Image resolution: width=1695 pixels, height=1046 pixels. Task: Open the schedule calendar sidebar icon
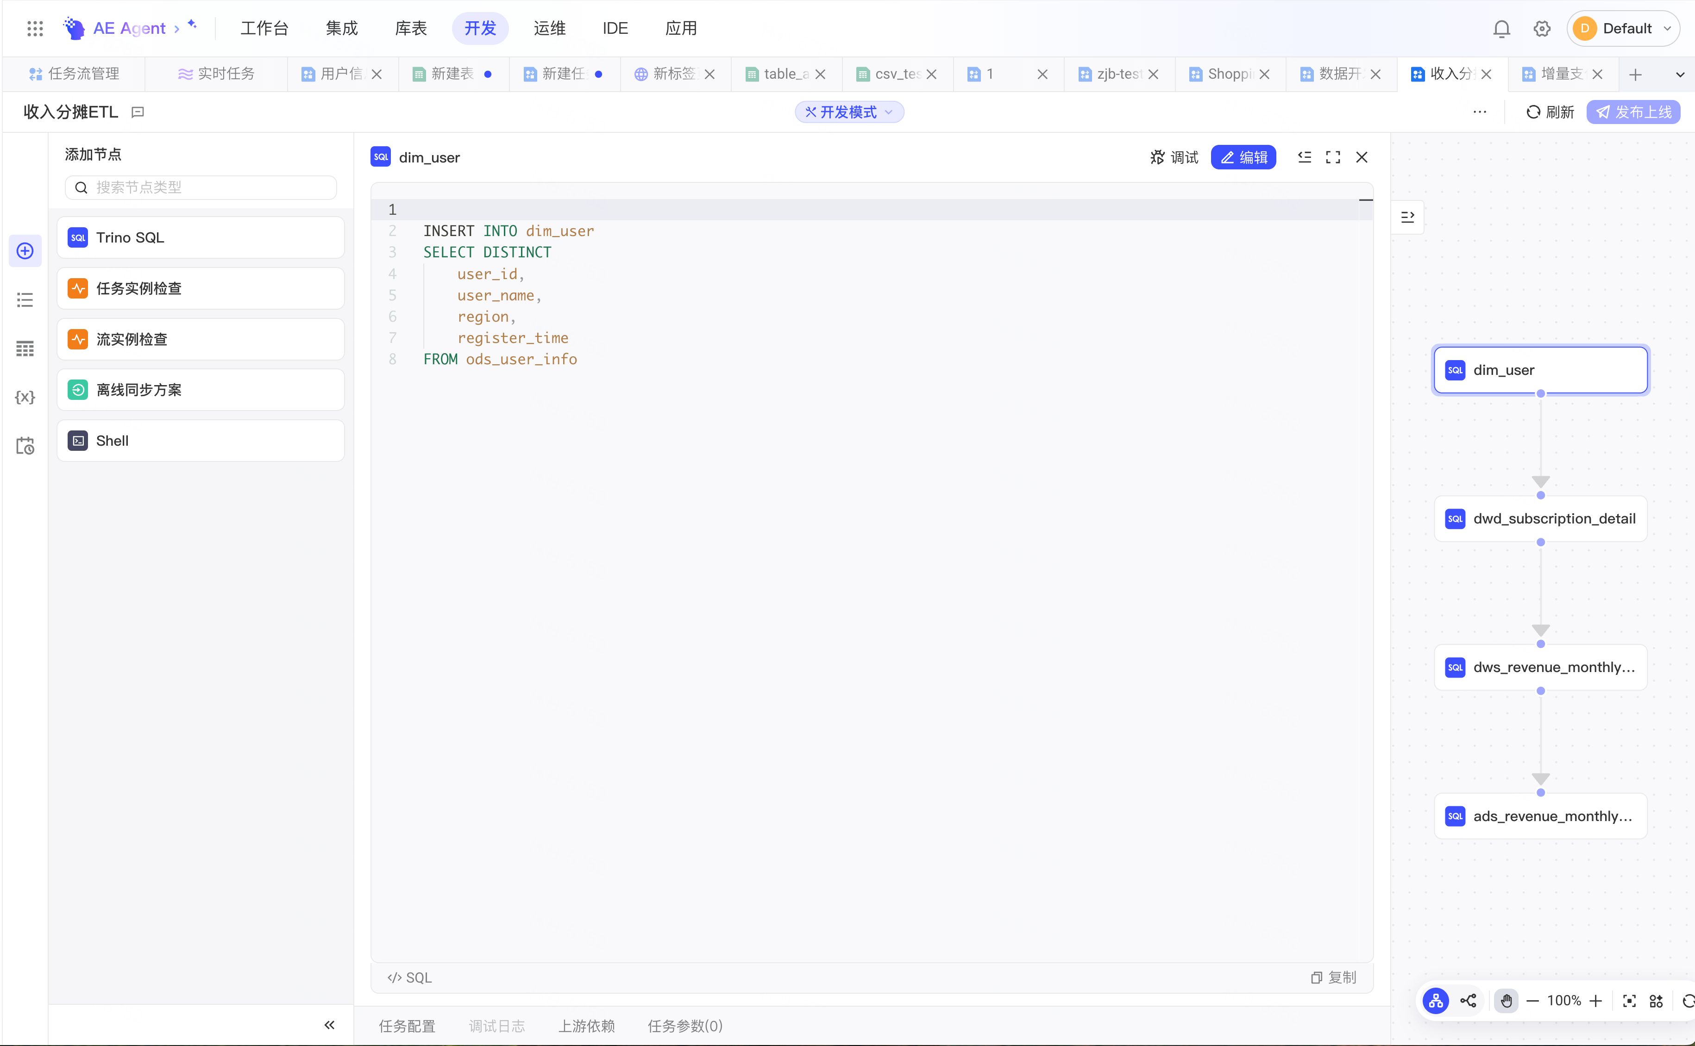25,446
